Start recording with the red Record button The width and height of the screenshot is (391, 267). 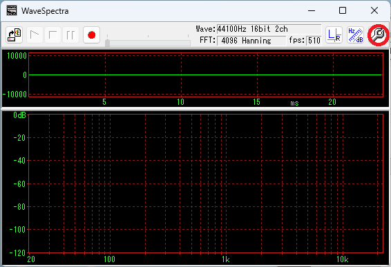click(91, 35)
